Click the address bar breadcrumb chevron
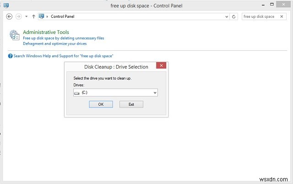The height and width of the screenshot is (184, 293). click(x=48, y=16)
